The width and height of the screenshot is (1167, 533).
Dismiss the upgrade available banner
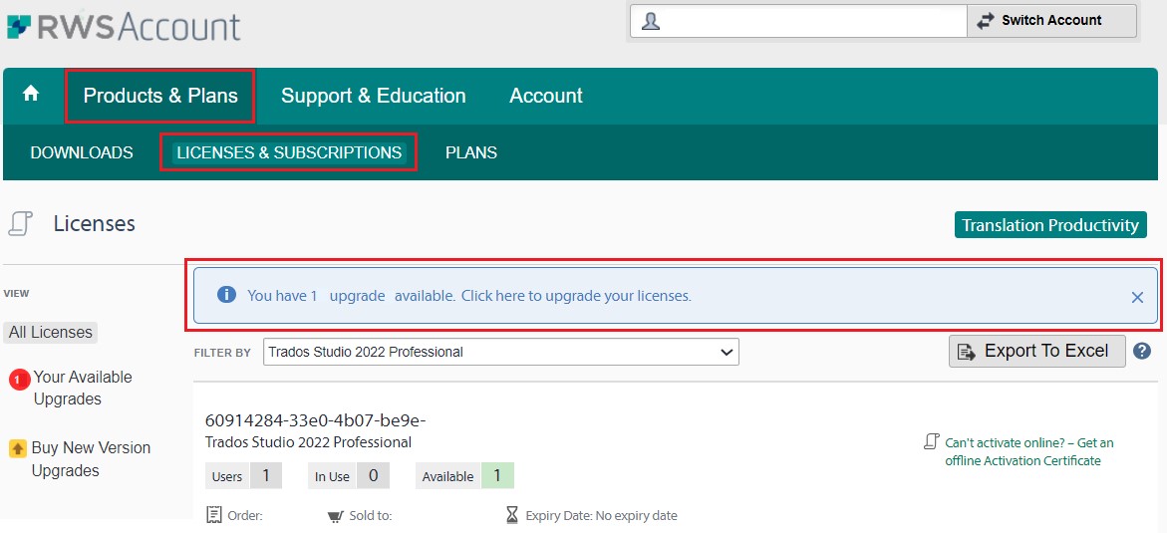[x=1137, y=297]
